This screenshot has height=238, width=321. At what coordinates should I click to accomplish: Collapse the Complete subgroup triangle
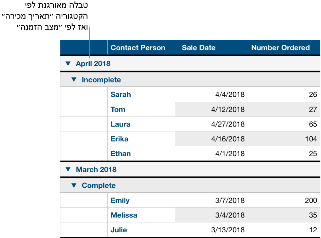pyautogui.click(x=74, y=185)
